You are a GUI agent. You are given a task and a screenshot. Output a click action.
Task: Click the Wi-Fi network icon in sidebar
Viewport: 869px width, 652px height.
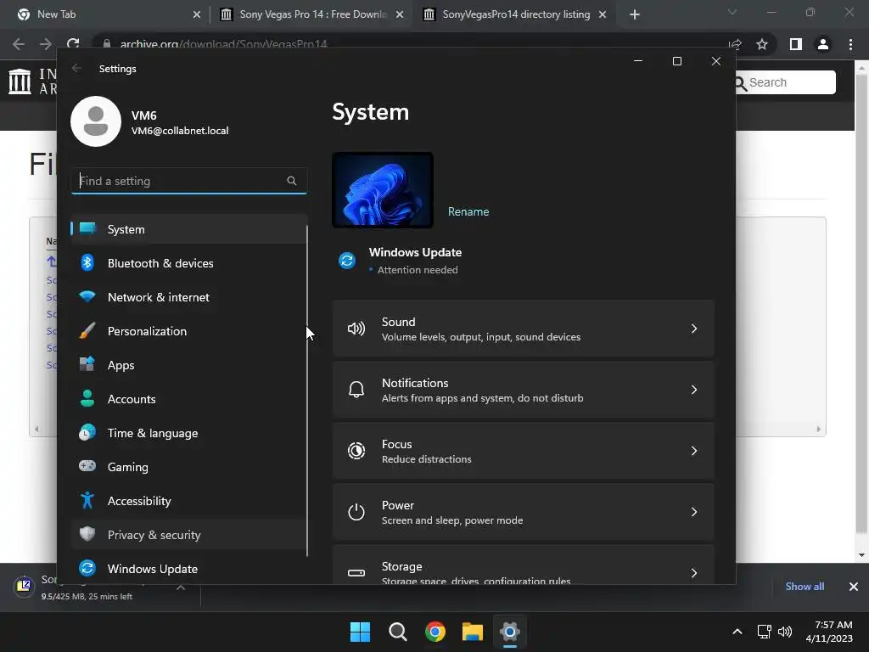point(87,296)
